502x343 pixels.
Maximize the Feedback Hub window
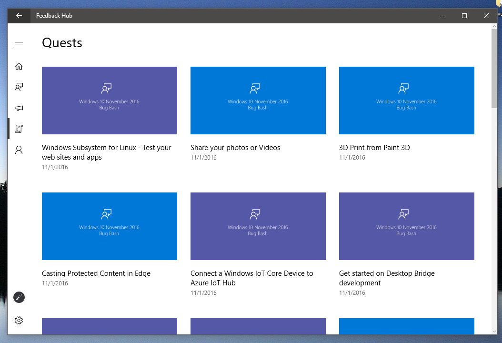pyautogui.click(x=464, y=16)
